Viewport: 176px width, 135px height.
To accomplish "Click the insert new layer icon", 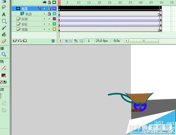I will [15, 40].
